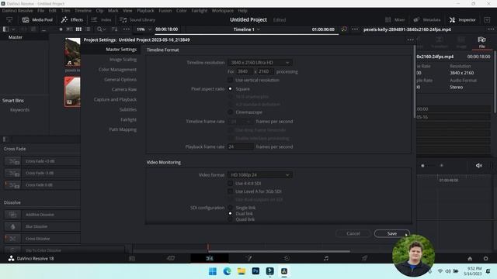
Task: Go to the Media page
Action: click(132, 258)
